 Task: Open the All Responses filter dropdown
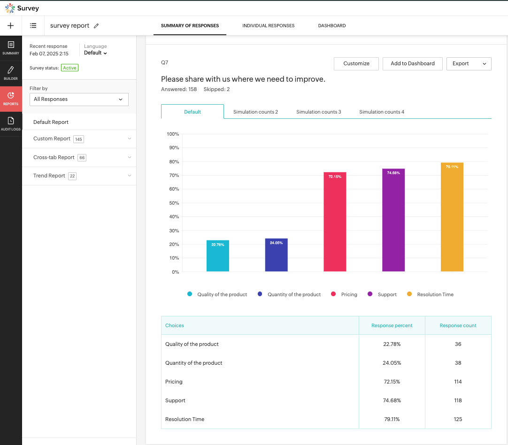(x=79, y=100)
